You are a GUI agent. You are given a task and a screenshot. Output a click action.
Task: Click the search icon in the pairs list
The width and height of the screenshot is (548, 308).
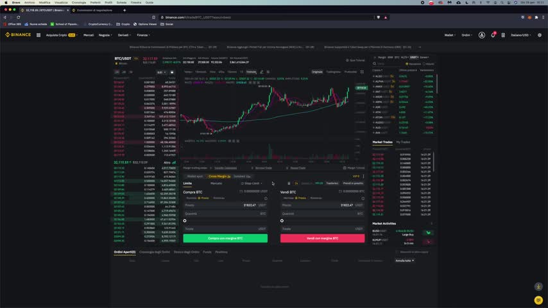pyautogui.click(x=374, y=64)
